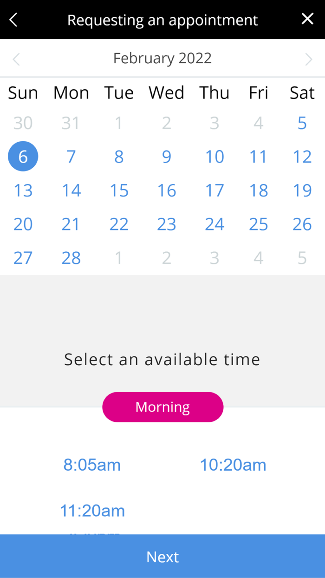The height and width of the screenshot is (578, 325).
Task: Select Wednesday, February 16
Action: pos(166,190)
